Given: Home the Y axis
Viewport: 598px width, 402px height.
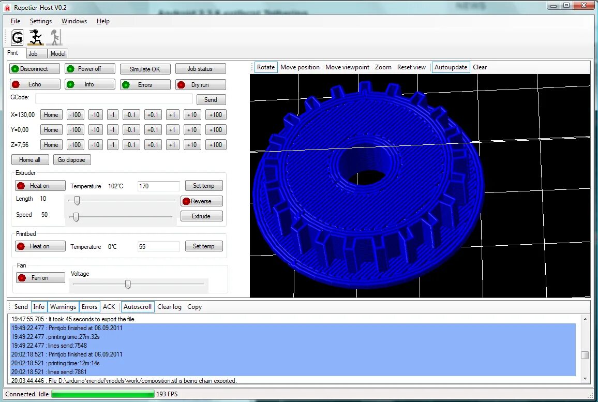Looking at the screenshot, I should point(51,130).
